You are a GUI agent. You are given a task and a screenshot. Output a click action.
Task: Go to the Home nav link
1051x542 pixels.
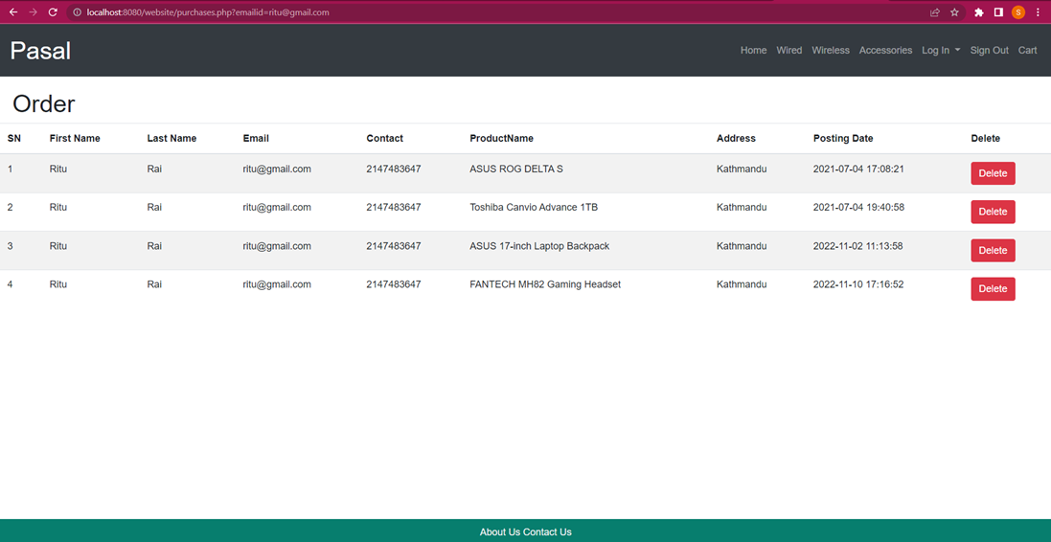tap(753, 51)
